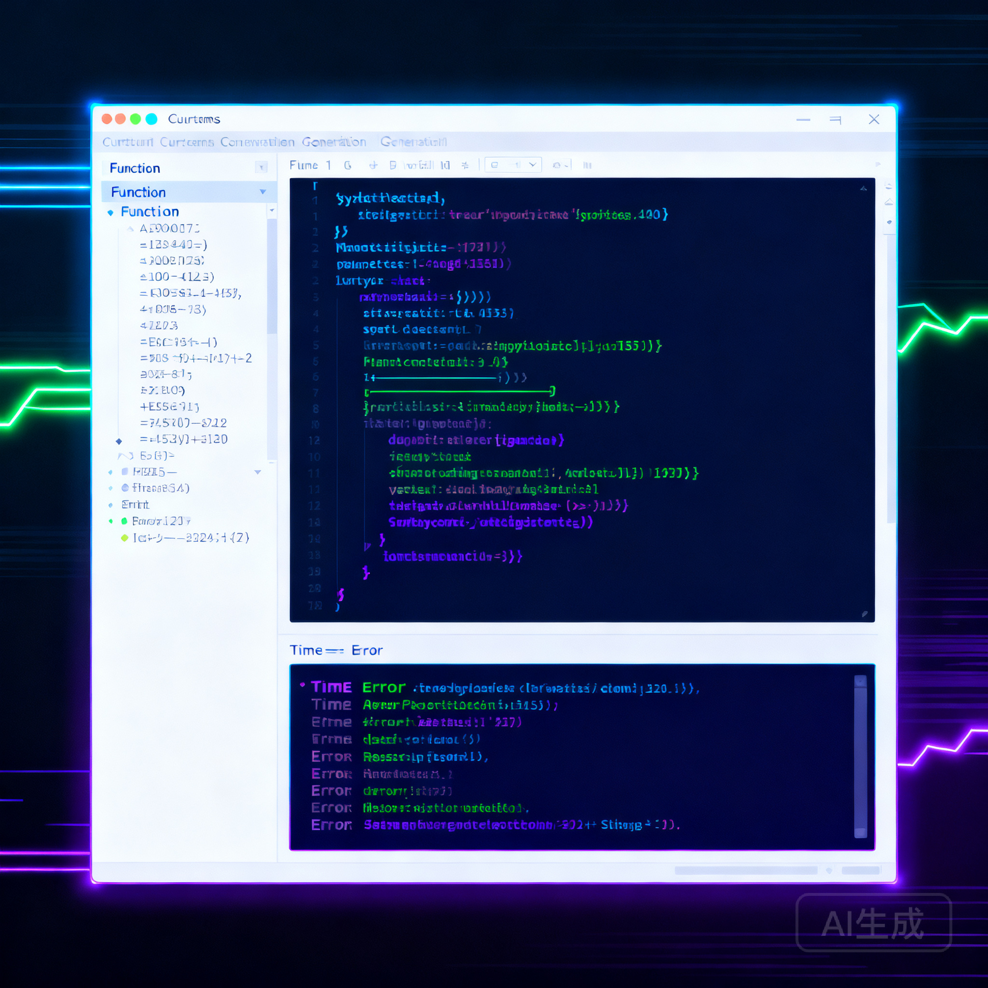
Task: Click the error log panel's vertical scrollbar
Action: [861, 756]
